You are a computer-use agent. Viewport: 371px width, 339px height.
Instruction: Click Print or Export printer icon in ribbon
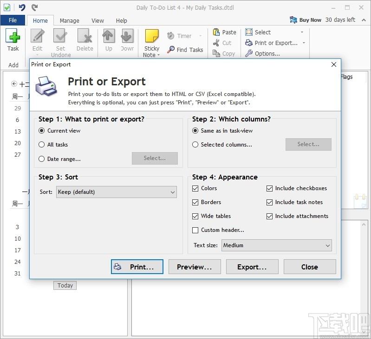249,43
